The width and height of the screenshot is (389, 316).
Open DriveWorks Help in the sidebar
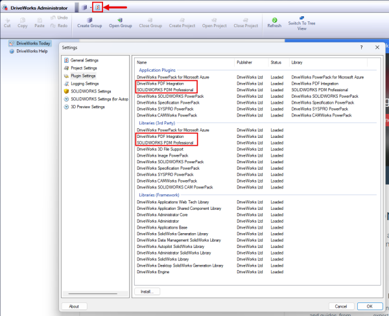(x=31, y=51)
